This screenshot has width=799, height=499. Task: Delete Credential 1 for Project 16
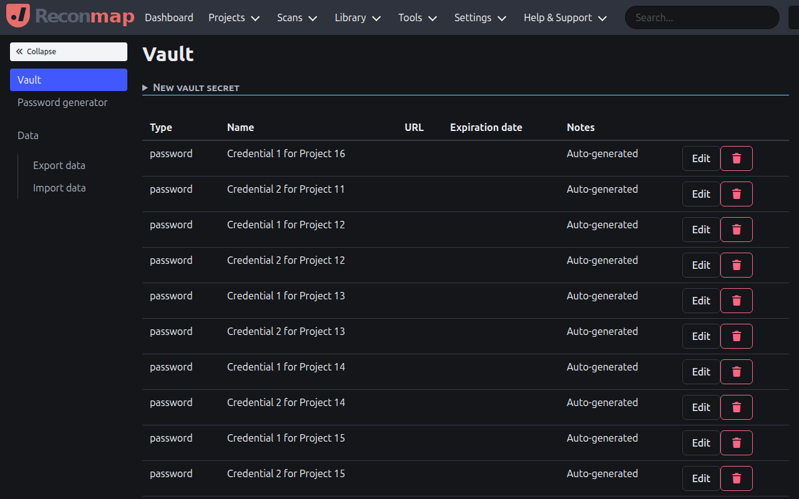(736, 158)
